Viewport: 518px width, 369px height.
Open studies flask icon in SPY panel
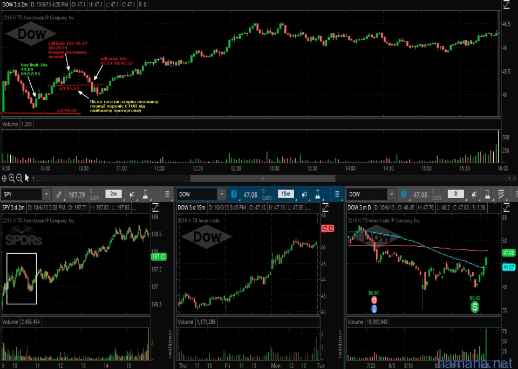(145, 194)
